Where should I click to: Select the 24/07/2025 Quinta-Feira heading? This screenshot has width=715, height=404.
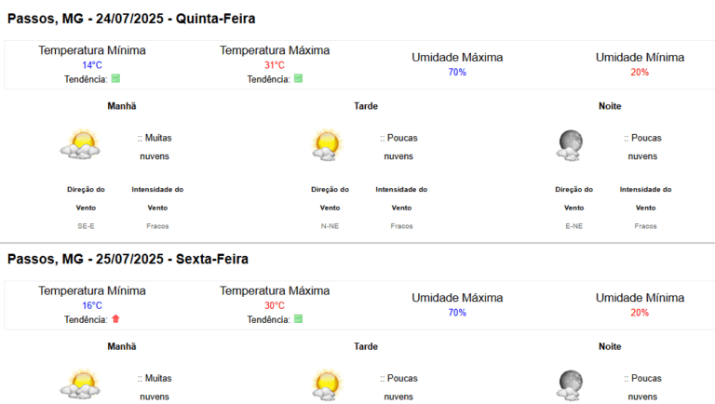pos(131,19)
